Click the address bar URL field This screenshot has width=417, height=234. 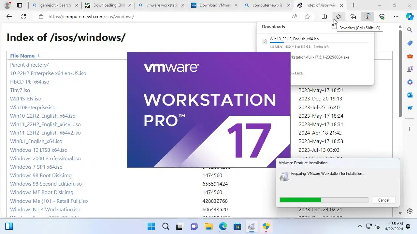166,17
